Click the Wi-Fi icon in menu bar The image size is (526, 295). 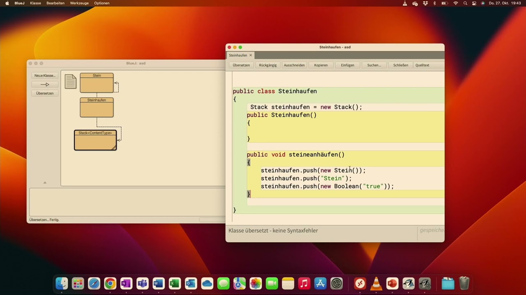pos(456,3)
